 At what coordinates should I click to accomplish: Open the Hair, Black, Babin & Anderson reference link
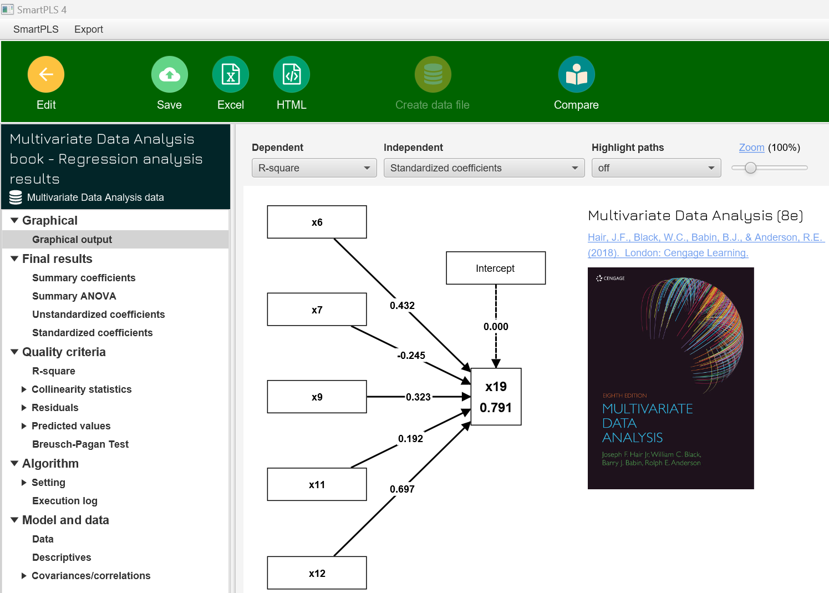coord(706,237)
